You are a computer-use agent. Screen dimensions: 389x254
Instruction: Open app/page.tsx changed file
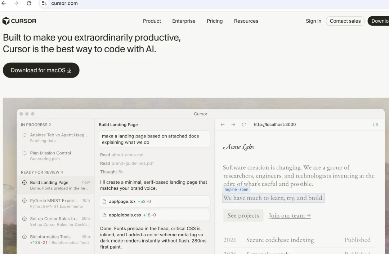tap(154, 202)
